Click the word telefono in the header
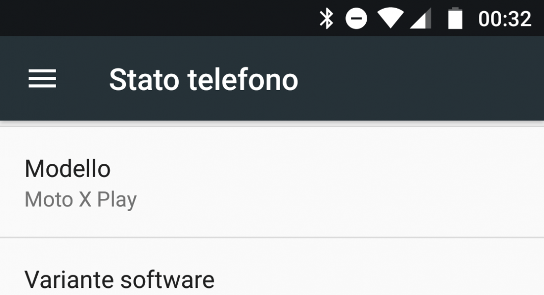This screenshot has height=295, width=544. pos(243,80)
